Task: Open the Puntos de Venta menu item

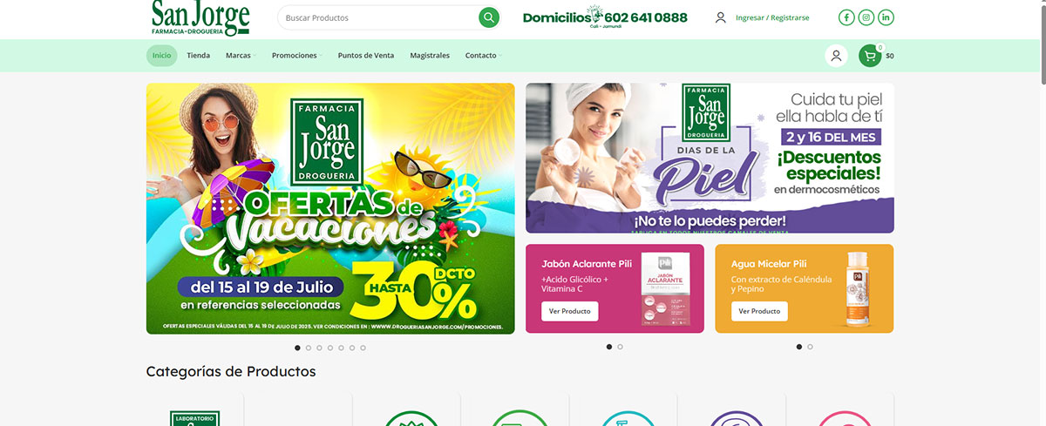Action: [x=366, y=56]
